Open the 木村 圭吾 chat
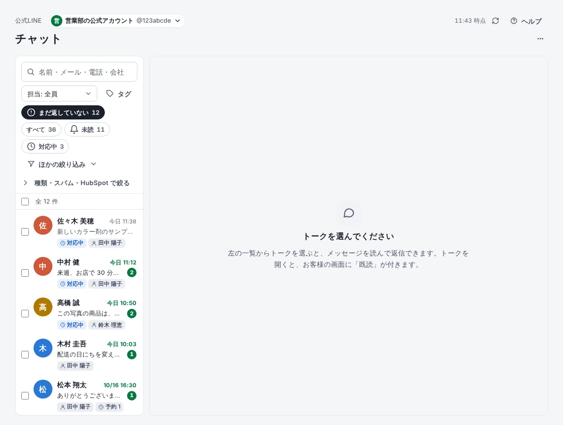The height and width of the screenshot is (425, 563). coord(79,355)
